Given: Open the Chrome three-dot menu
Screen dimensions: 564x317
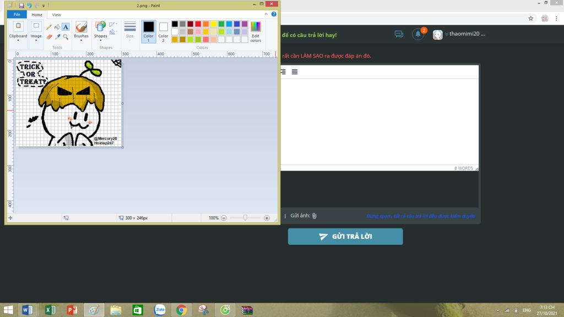Looking at the screenshot, I should [556, 19].
